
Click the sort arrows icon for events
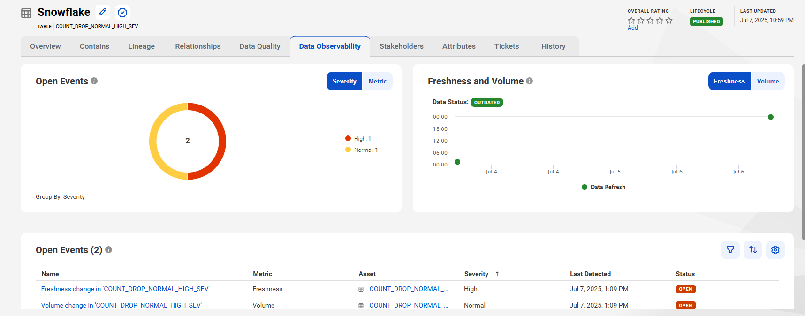[753, 250]
